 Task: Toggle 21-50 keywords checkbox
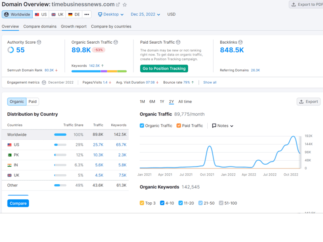(x=201, y=203)
